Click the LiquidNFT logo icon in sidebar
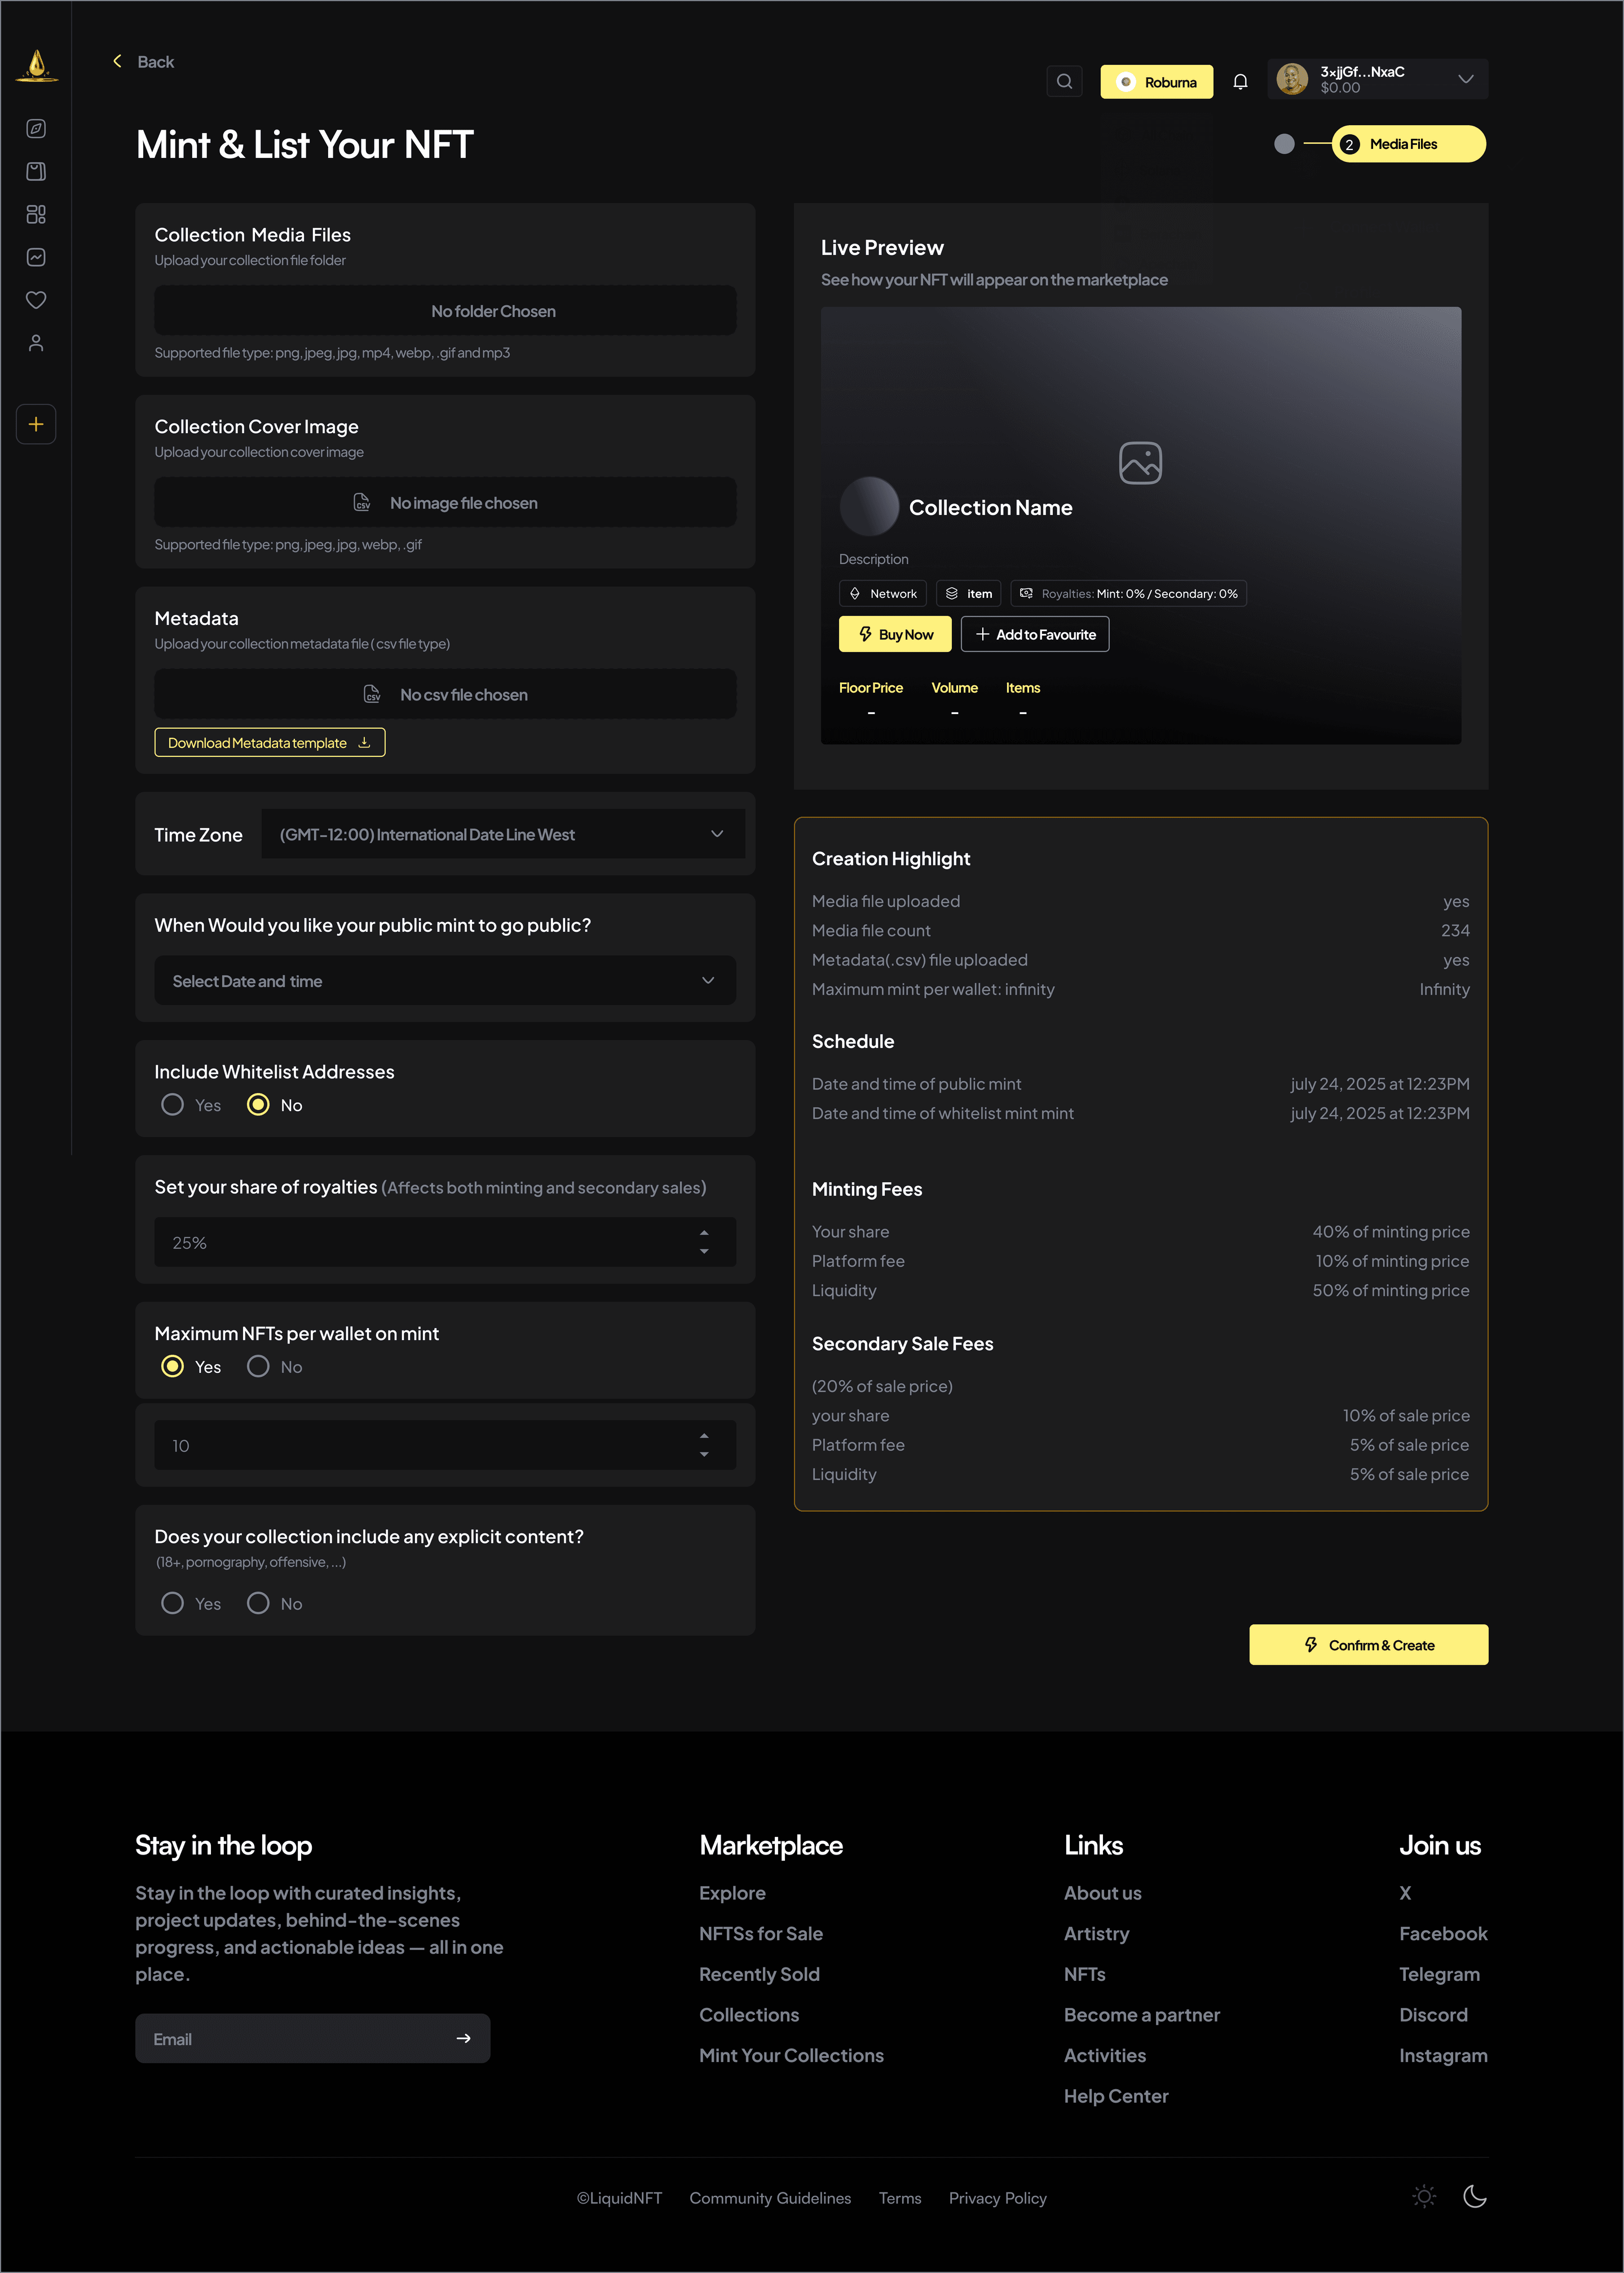The width and height of the screenshot is (1624, 2273). [x=37, y=66]
